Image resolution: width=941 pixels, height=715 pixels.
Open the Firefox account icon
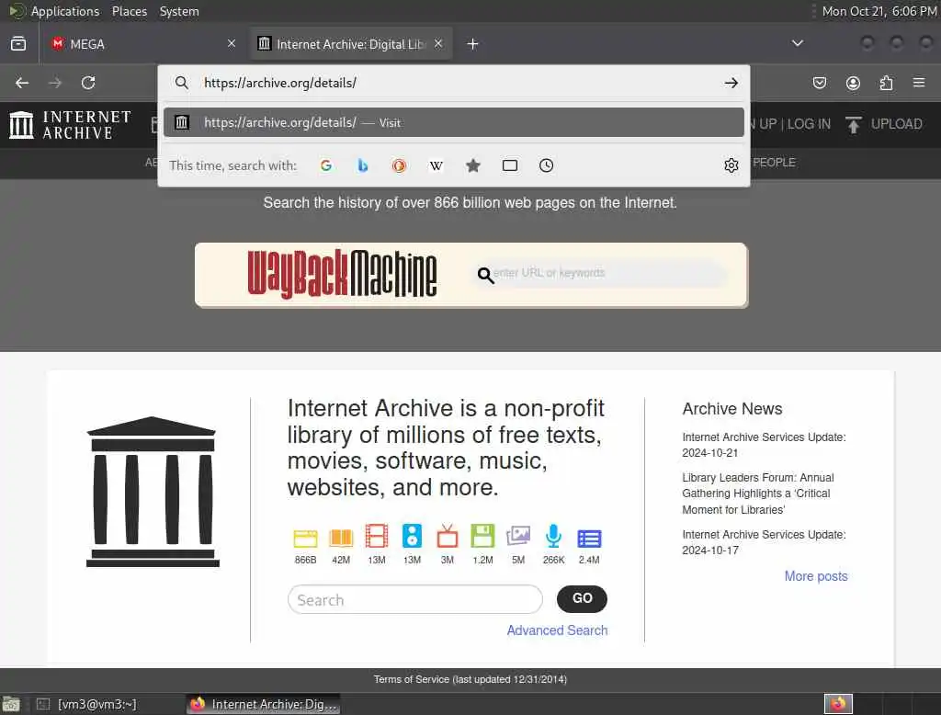pos(853,83)
